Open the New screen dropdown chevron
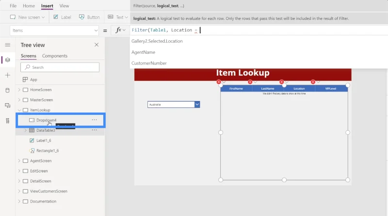This screenshot has width=388, height=216. click(43, 17)
